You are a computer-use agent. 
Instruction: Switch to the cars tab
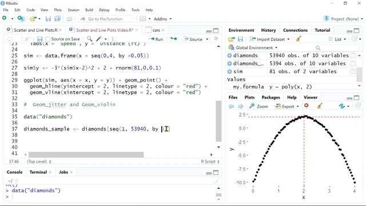point(156,30)
